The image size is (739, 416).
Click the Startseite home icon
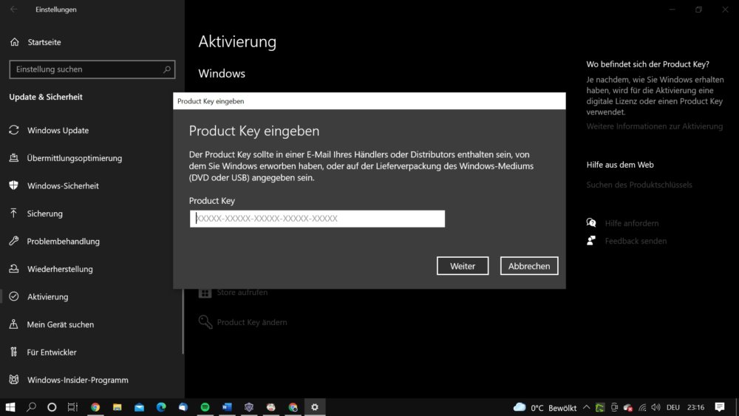(x=15, y=42)
